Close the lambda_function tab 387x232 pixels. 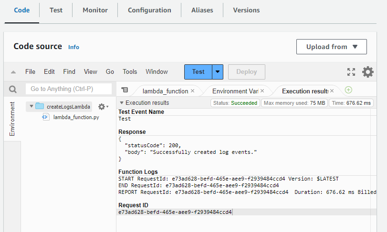point(192,91)
